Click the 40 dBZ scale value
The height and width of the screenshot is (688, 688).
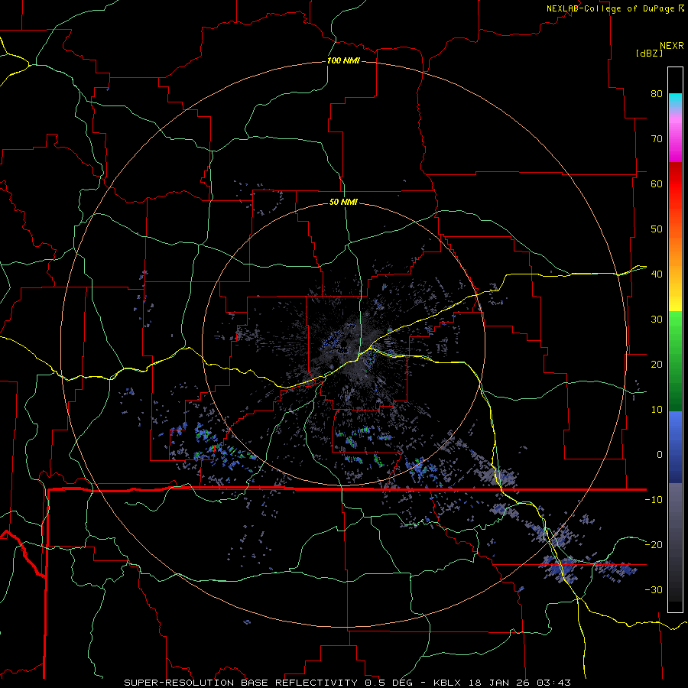coord(657,274)
